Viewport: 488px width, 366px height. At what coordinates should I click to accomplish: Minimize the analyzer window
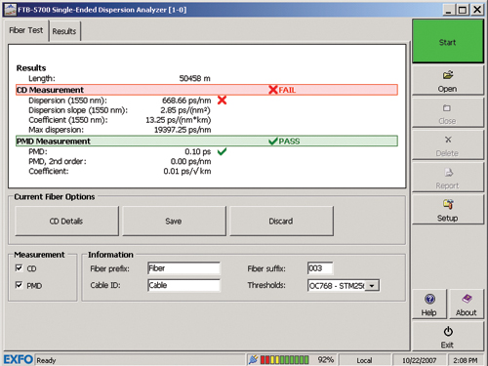pyautogui.click(x=449, y=10)
